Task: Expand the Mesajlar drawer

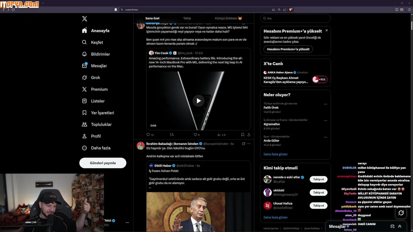Action: tap(400, 227)
